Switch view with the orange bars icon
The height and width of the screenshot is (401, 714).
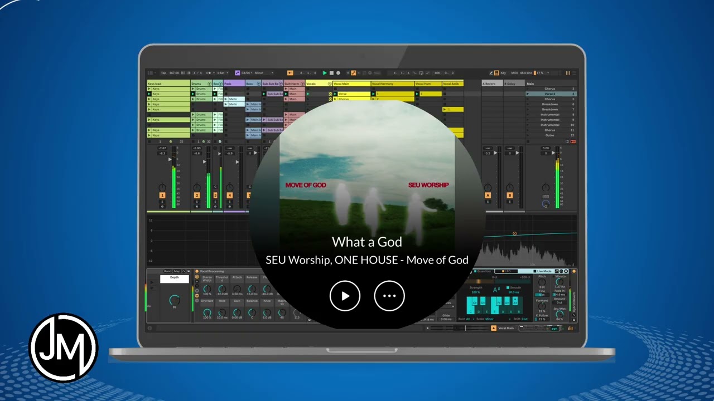point(568,73)
